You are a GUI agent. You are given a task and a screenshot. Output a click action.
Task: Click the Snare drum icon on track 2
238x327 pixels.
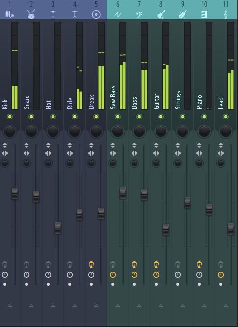pyautogui.click(x=31, y=14)
